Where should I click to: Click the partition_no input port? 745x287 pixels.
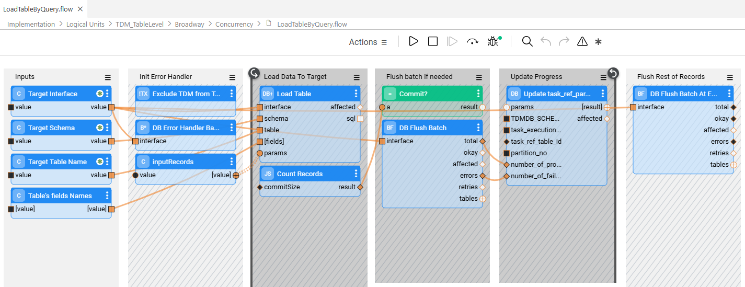[x=507, y=153]
